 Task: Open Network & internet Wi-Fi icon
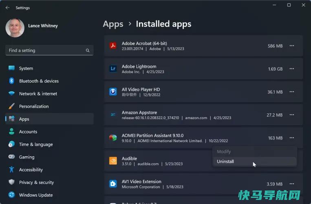11,93
